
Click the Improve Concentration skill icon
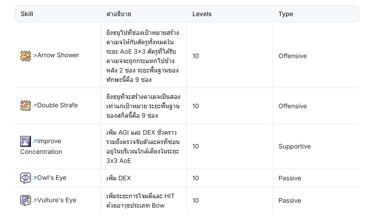point(26,141)
